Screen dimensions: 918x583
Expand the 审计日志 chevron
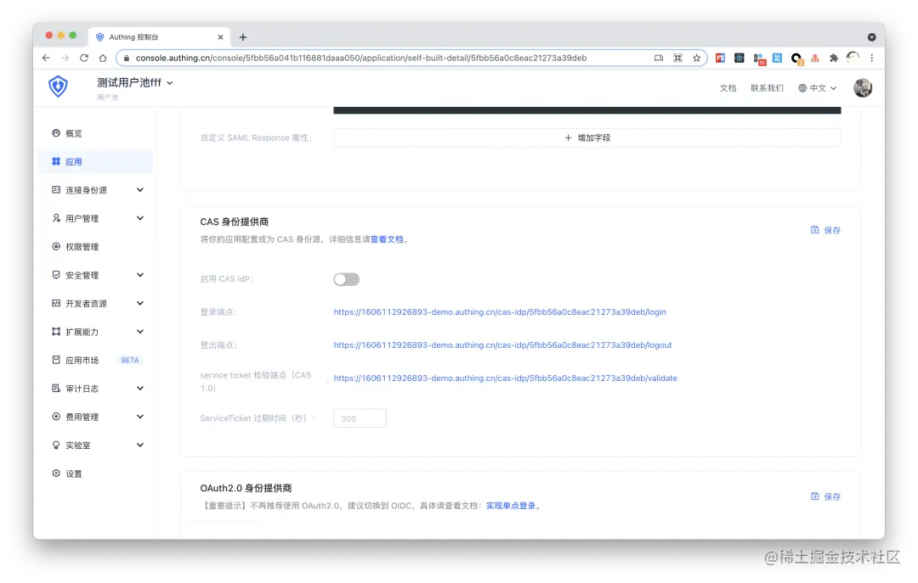(140, 389)
